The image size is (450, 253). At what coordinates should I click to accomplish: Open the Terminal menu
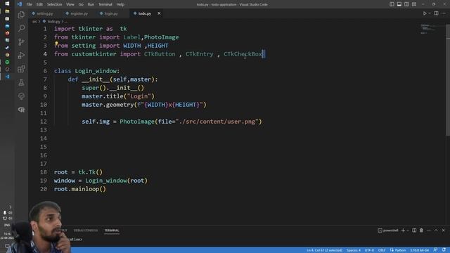(x=105, y=4)
